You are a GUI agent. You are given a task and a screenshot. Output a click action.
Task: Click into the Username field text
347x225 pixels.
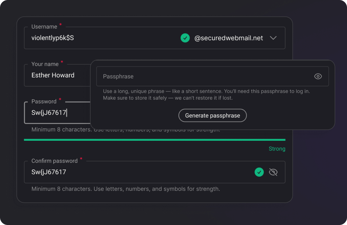point(53,38)
